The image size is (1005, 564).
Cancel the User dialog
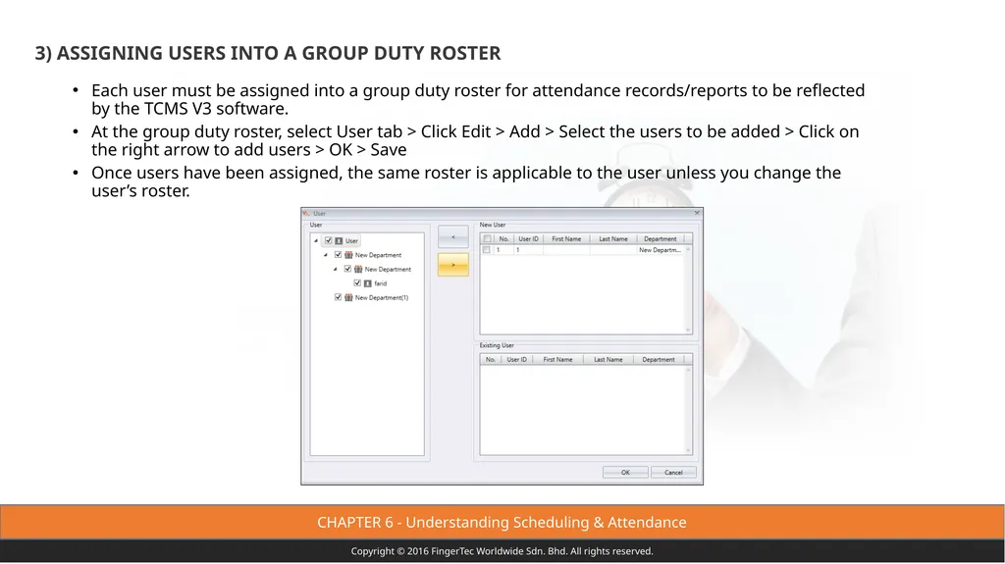pos(673,473)
